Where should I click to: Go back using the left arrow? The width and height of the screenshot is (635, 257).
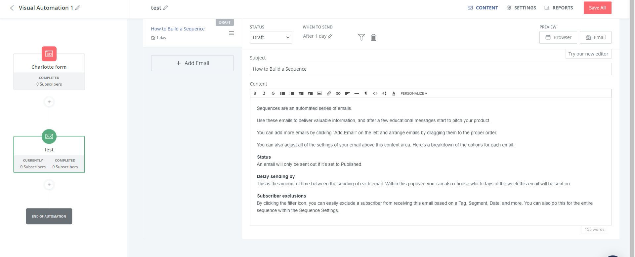point(12,8)
